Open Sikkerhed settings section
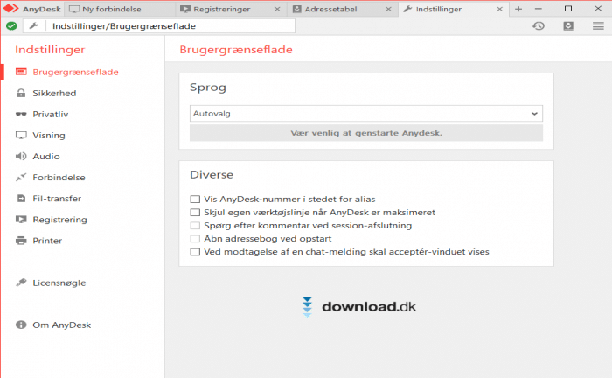612x378 pixels. [54, 93]
